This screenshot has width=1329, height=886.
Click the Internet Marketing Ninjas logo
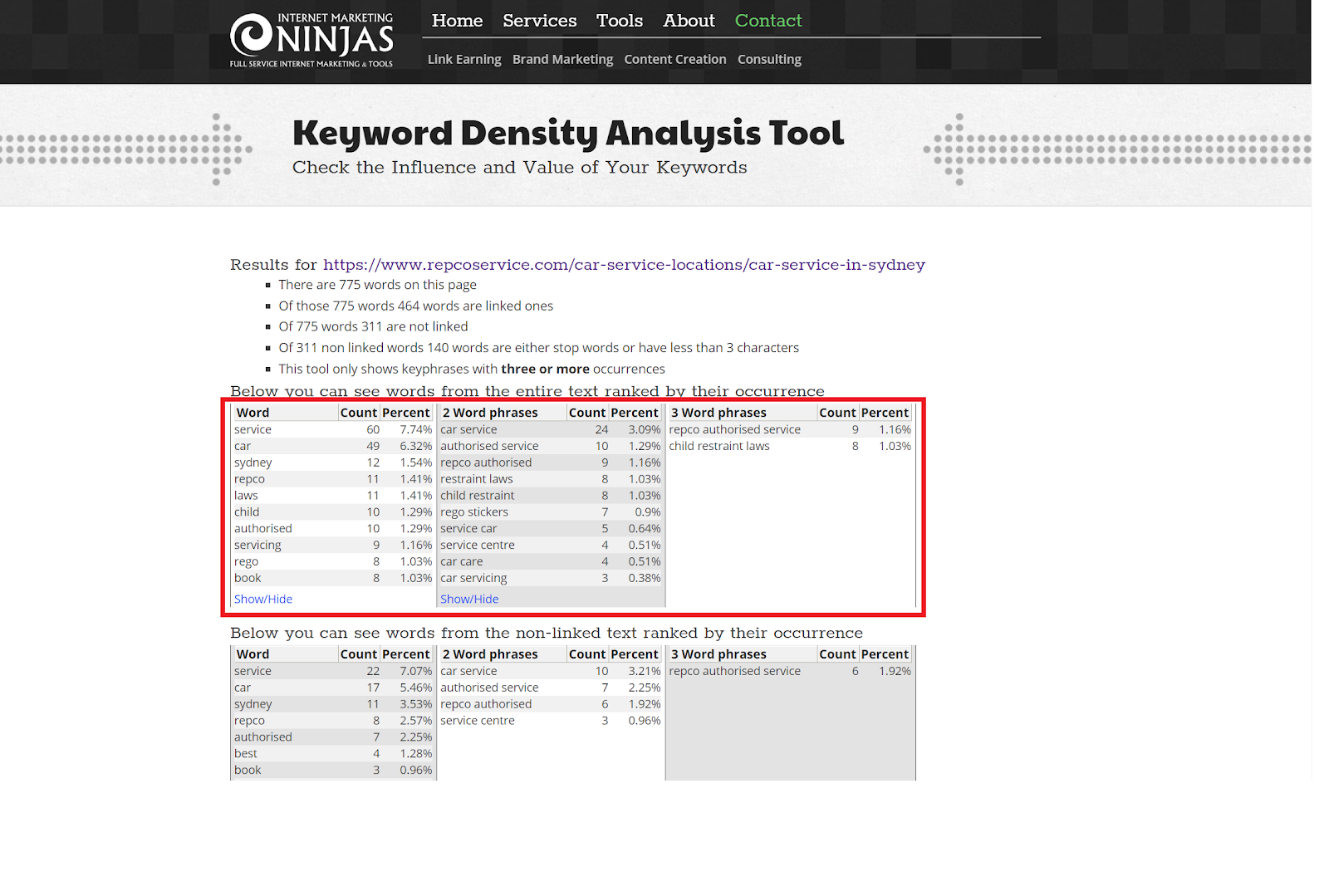point(311,40)
